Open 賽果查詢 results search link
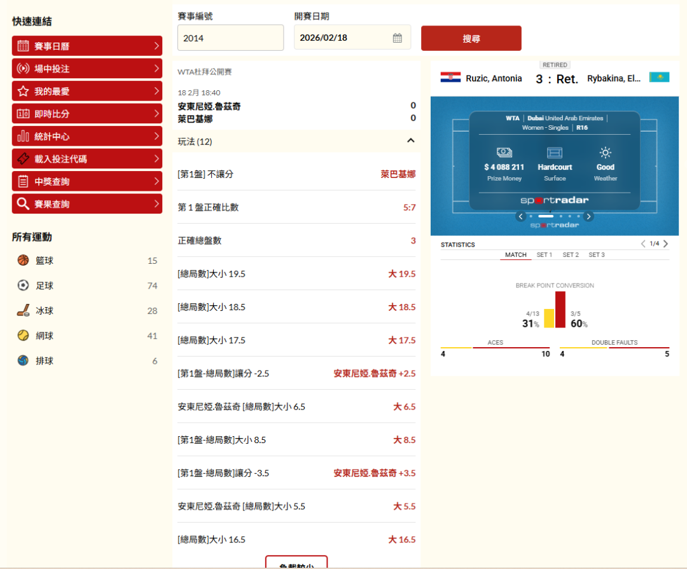Screen dimensions: 687x569 coord(87,204)
